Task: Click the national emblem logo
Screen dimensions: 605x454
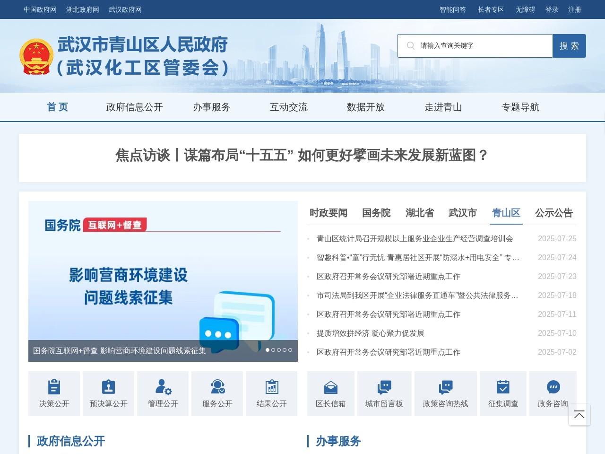Action: [x=36, y=57]
